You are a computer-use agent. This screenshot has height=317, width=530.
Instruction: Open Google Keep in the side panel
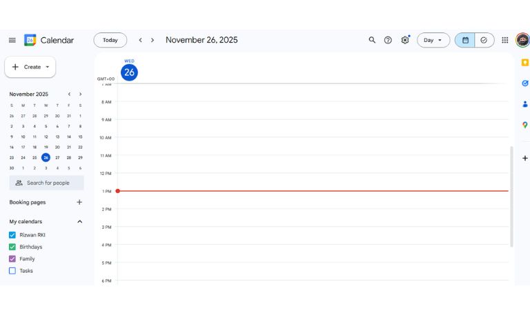click(525, 63)
